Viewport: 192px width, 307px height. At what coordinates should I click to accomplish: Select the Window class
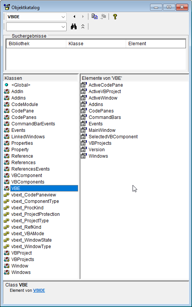(x=20, y=266)
